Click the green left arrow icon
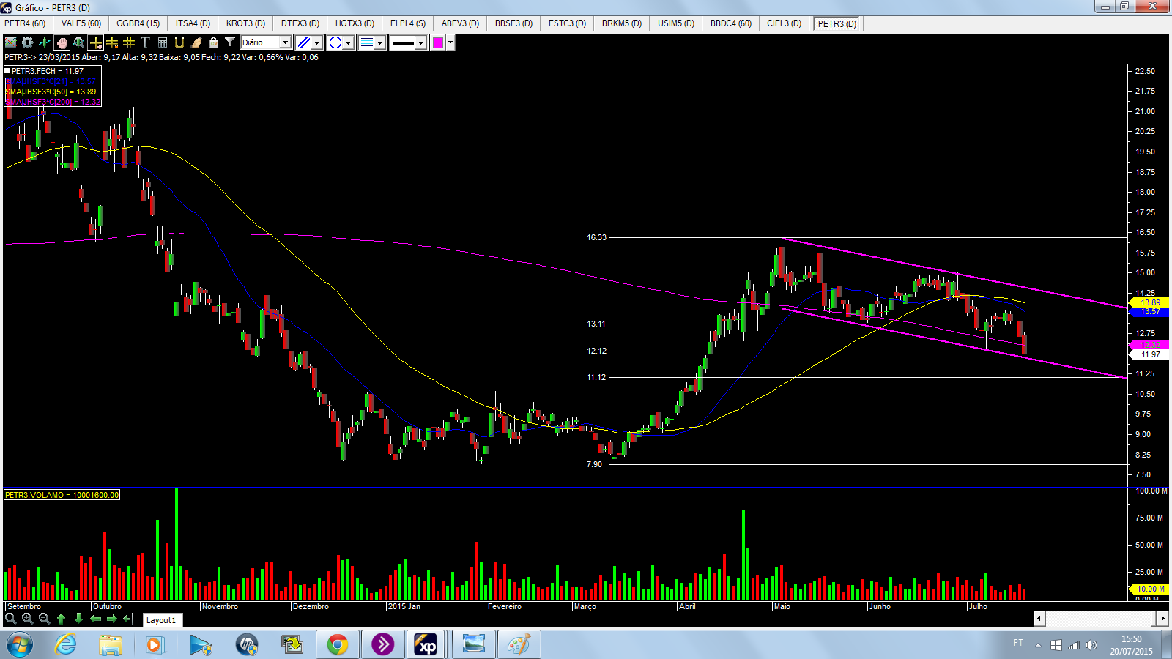The width and height of the screenshot is (1172, 659). (95, 619)
